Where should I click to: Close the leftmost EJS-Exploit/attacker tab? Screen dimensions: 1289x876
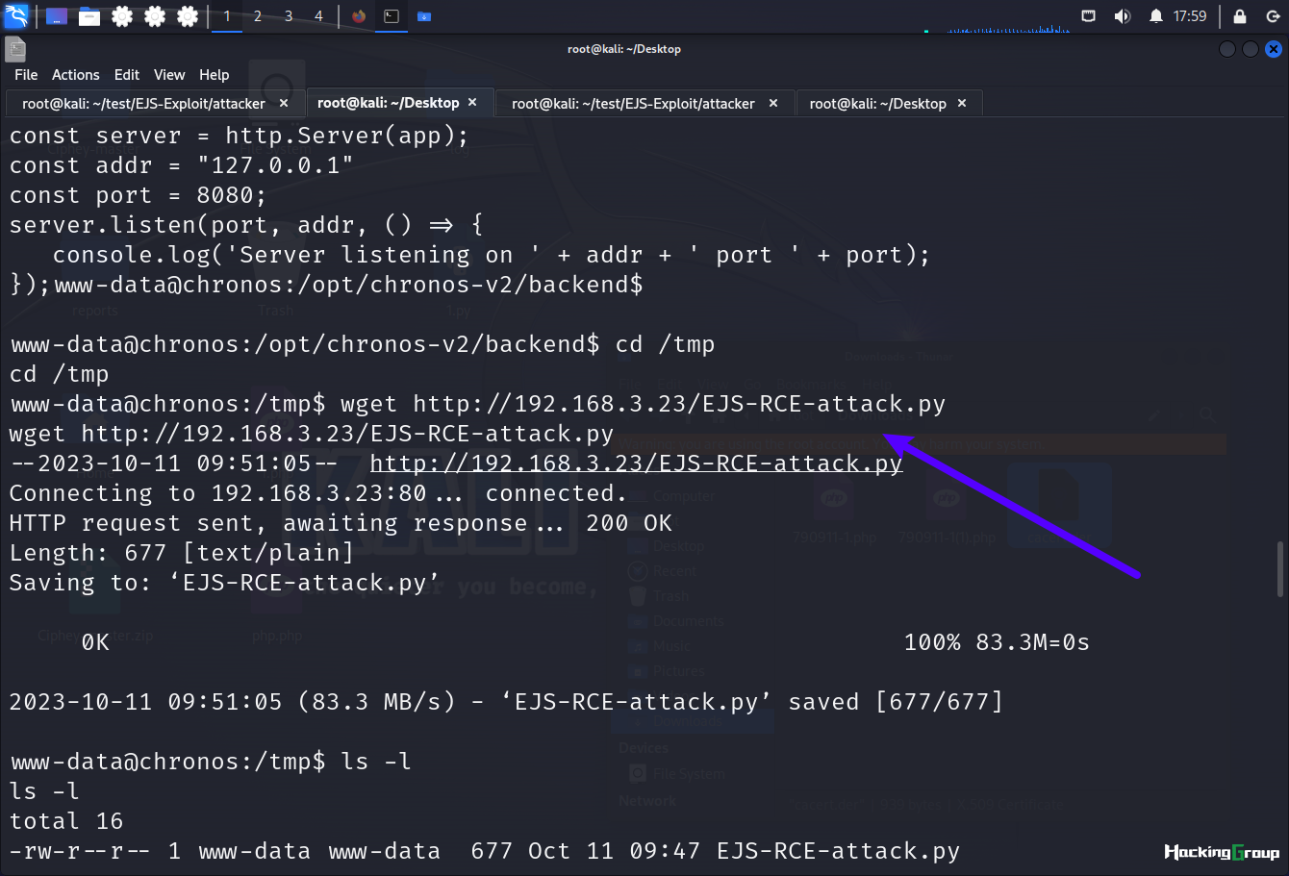pyautogui.click(x=284, y=103)
